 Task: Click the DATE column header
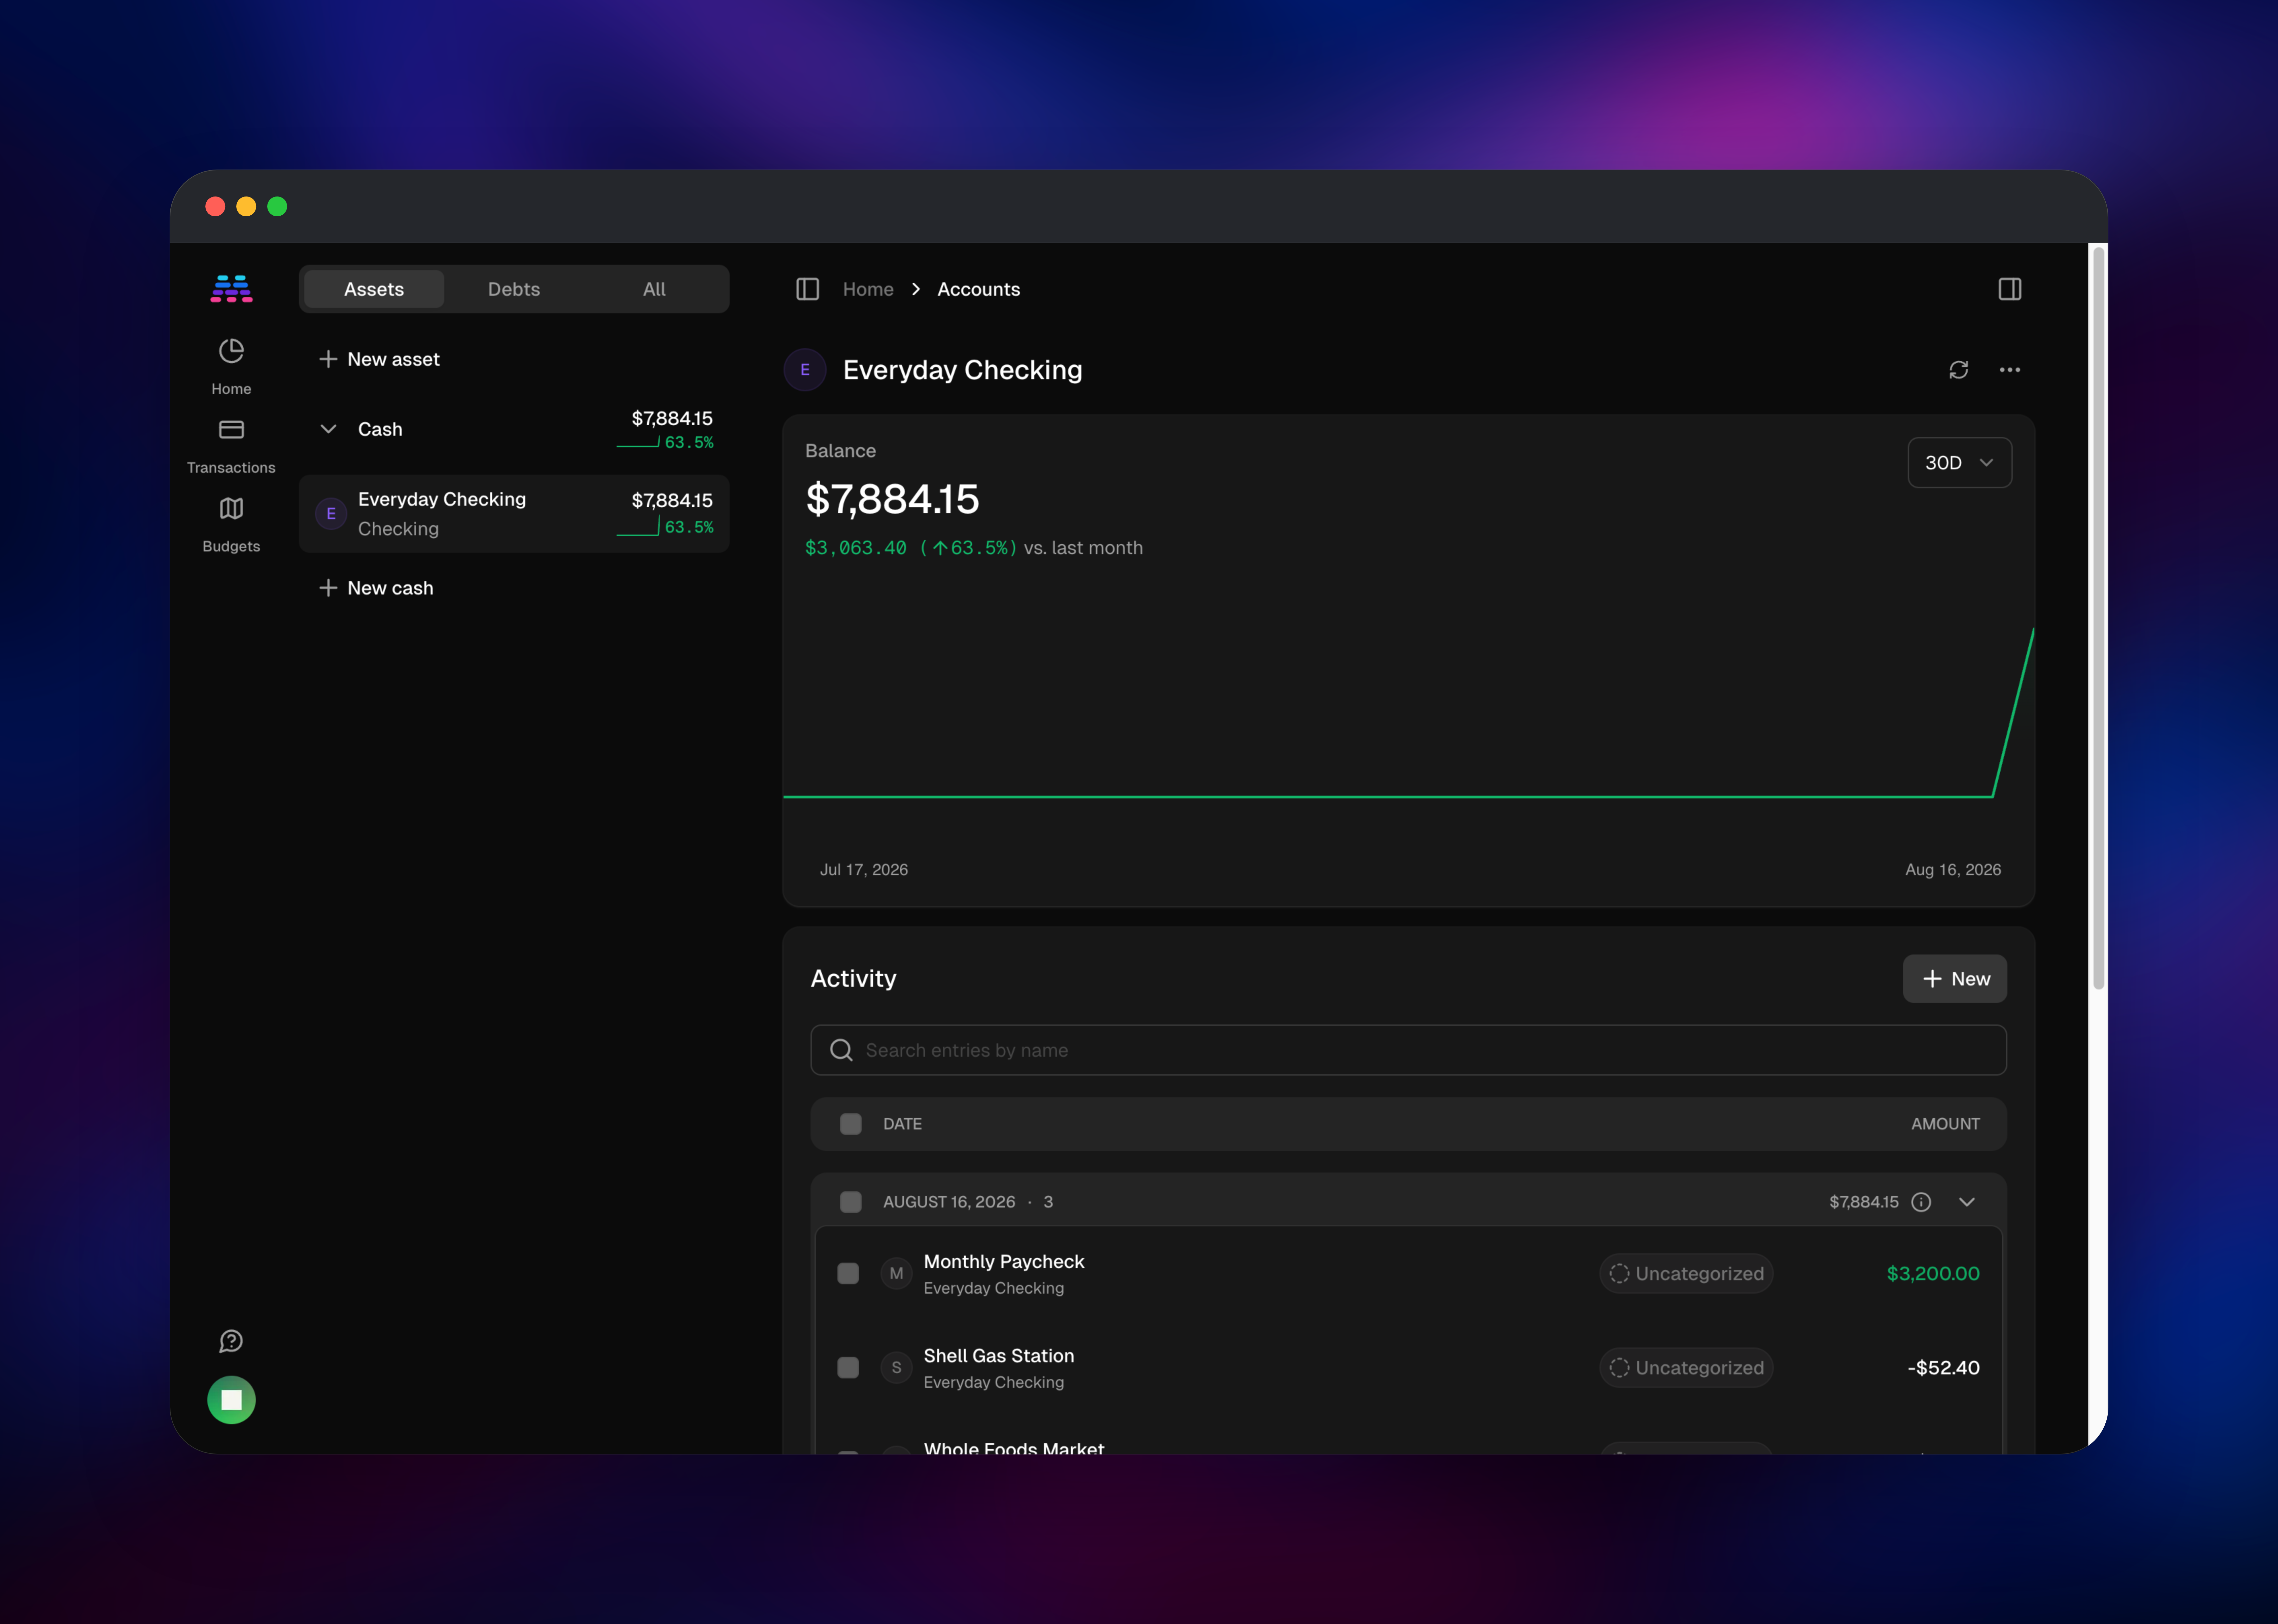pyautogui.click(x=902, y=1124)
